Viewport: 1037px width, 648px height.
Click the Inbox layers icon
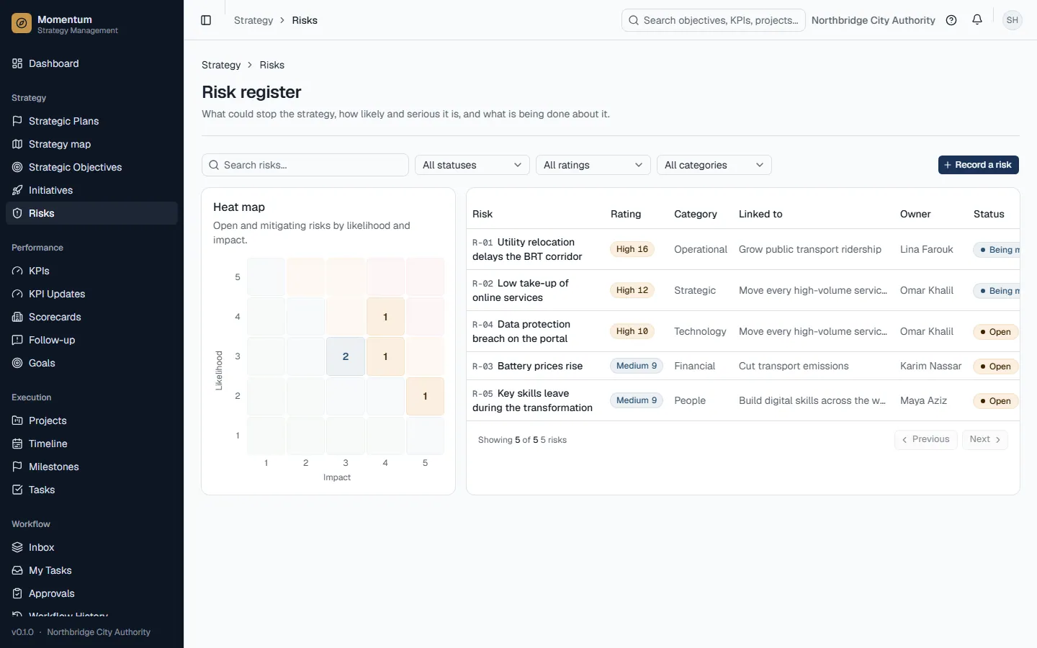[17, 547]
